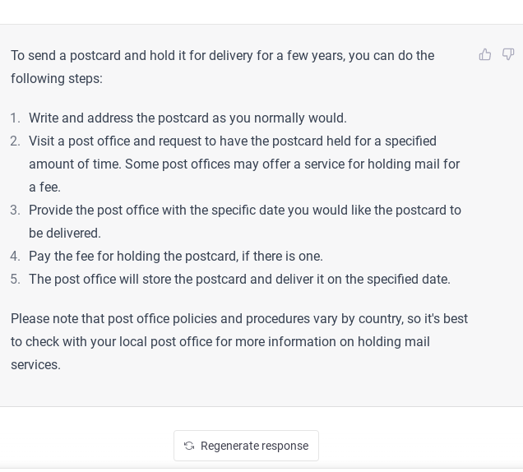The width and height of the screenshot is (523, 472).
Task: Click the "following steps:" text line
Action: click(x=57, y=79)
